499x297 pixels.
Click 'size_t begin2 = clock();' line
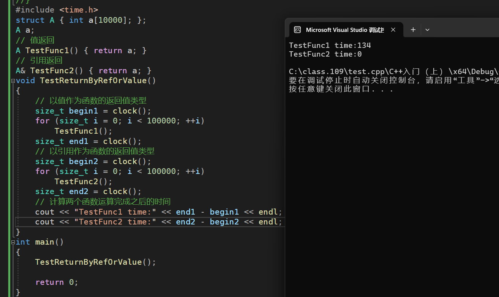(x=93, y=161)
